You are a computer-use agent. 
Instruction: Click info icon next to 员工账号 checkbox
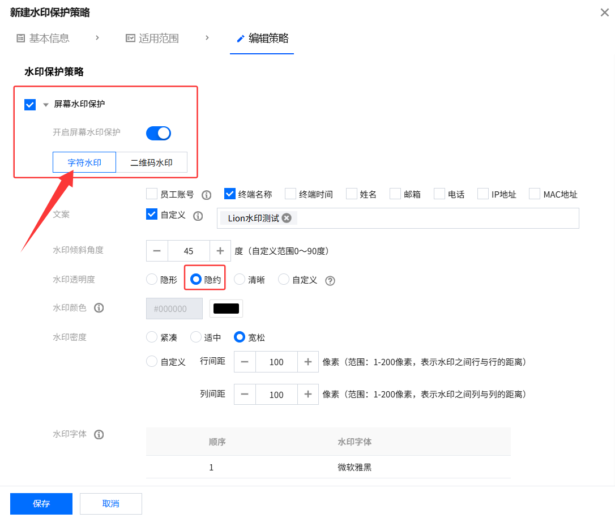pyautogui.click(x=206, y=194)
